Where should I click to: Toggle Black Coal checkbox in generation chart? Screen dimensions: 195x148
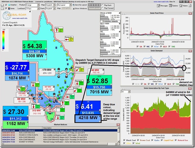pos(124,140)
